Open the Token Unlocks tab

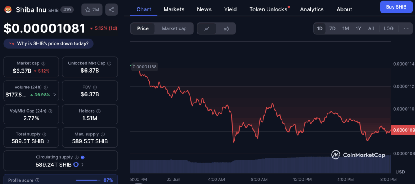268,9
